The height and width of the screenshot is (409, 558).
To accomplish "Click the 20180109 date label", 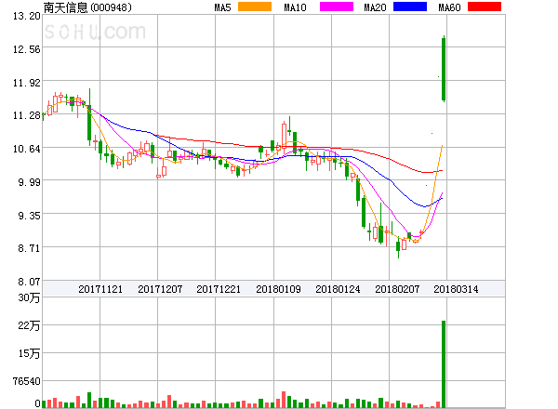I will click(278, 289).
